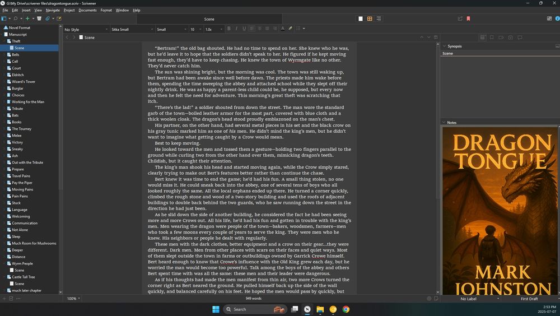This screenshot has height=316, width=560.
Task: Open the No Label dropdown
Action: click(x=470, y=299)
